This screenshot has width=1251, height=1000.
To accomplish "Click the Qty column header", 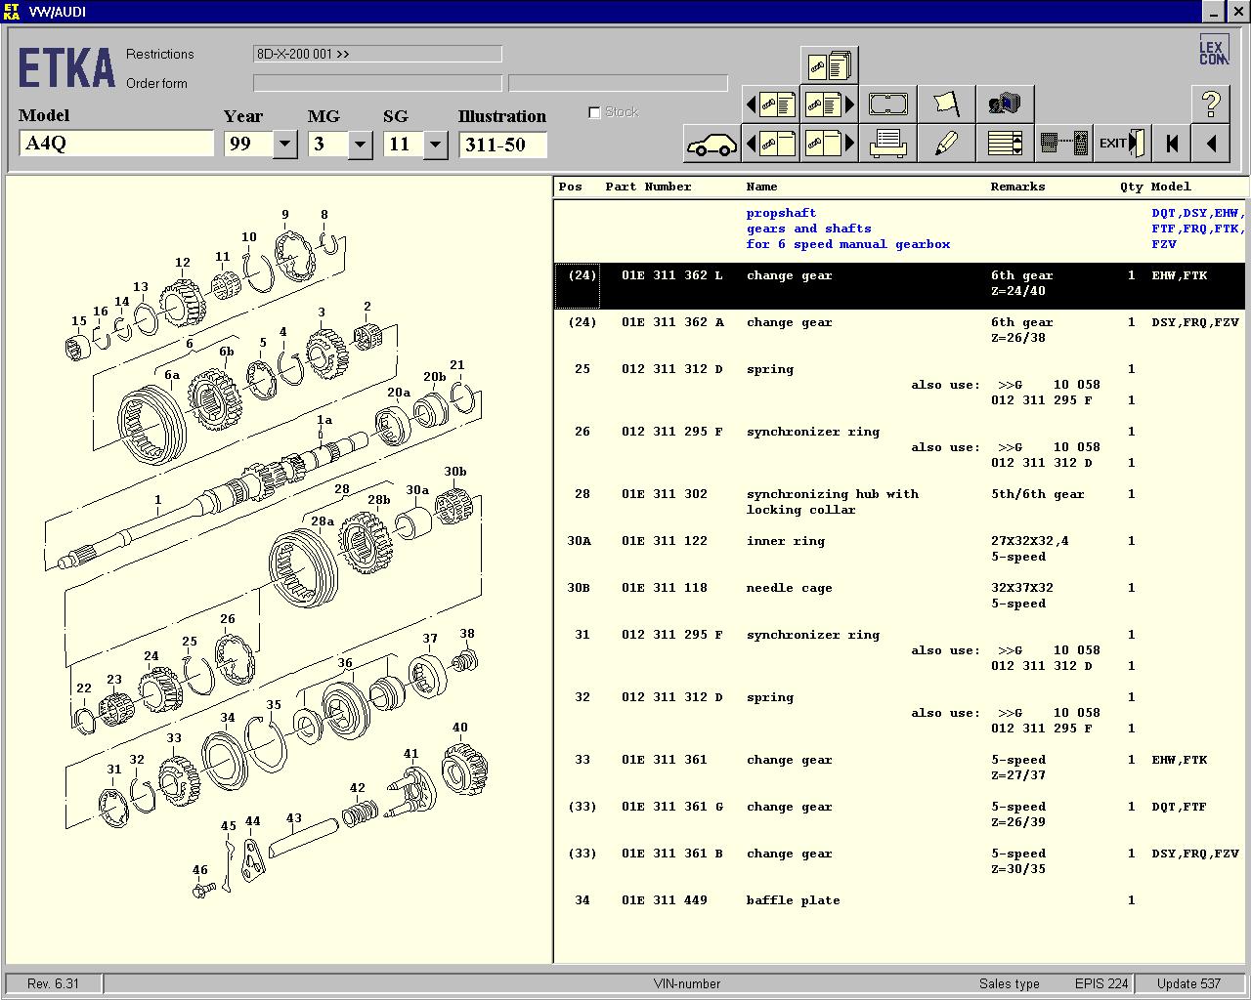I will point(1131,187).
